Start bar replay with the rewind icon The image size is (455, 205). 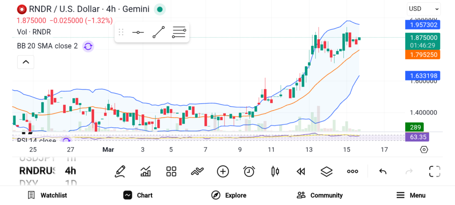(x=301, y=172)
